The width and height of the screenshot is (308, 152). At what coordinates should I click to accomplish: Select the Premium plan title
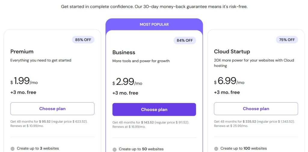[22, 52]
